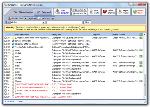Click the Save log file document icon
The width and height of the screenshot is (150, 107).
point(91,12)
